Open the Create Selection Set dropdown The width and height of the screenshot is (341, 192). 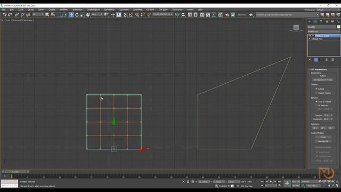(163, 14)
